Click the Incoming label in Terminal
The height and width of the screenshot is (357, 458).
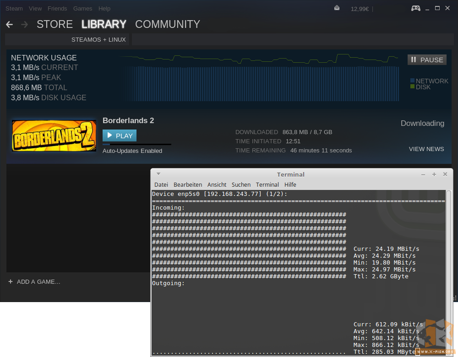point(168,208)
